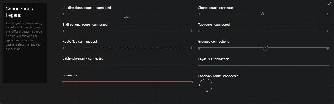Viewport: 334px width, 104px height.
Task: Click the grouped connections right dot endpoint
Action: (328, 48)
